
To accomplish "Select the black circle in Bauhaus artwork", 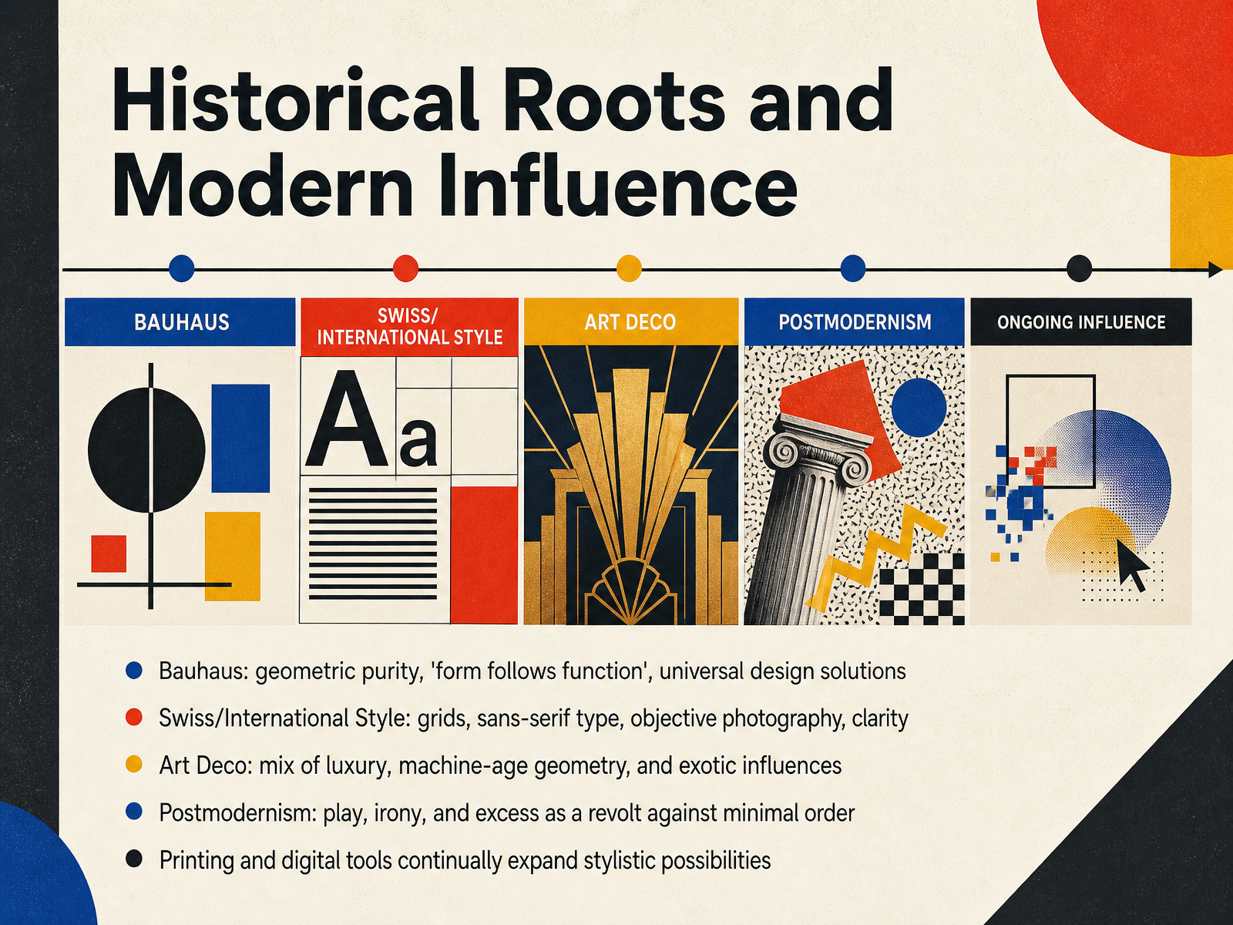I will click(146, 451).
